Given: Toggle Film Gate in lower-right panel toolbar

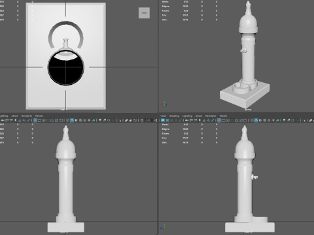Looking at the screenshot, I should (224, 120).
